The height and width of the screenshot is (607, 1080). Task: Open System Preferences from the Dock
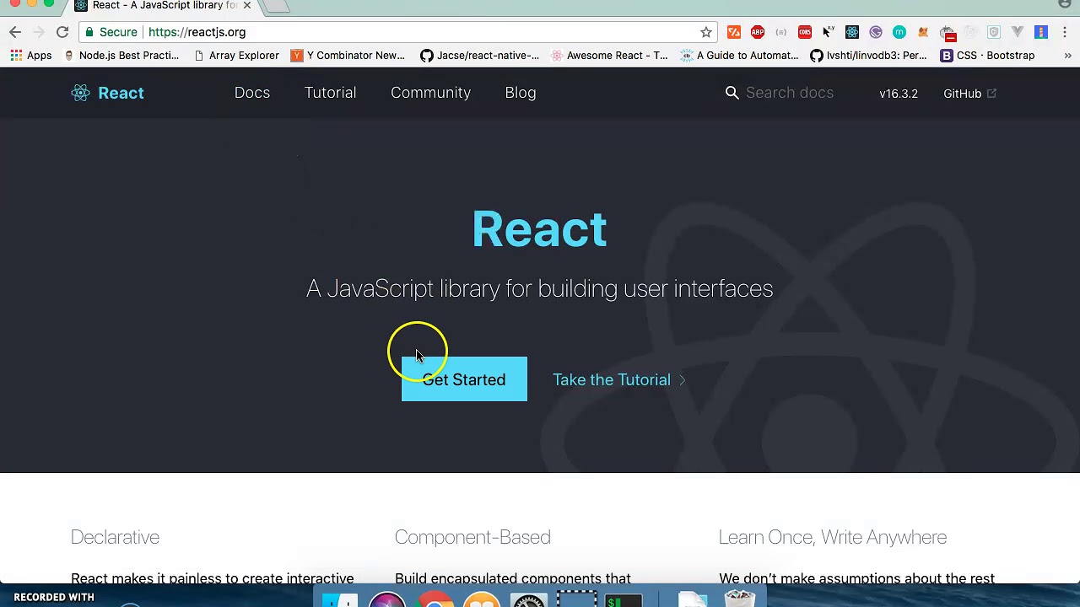pyautogui.click(x=529, y=601)
